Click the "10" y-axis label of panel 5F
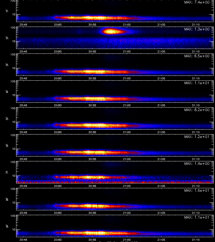 pos(14,122)
